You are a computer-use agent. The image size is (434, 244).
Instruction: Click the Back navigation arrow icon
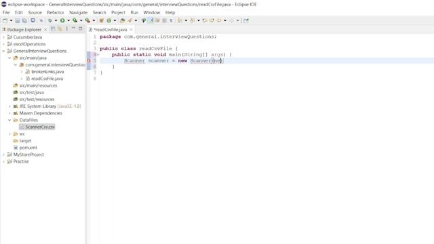pos(219,20)
